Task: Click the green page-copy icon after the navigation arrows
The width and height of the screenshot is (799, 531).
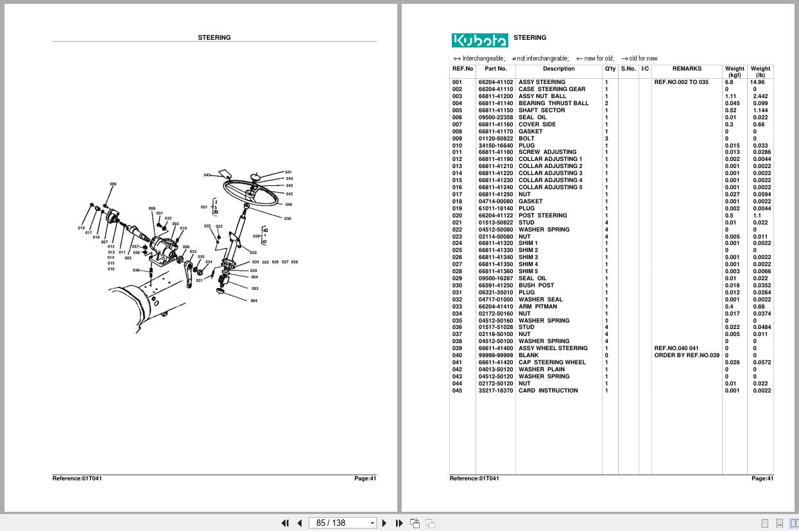Action: [x=415, y=523]
